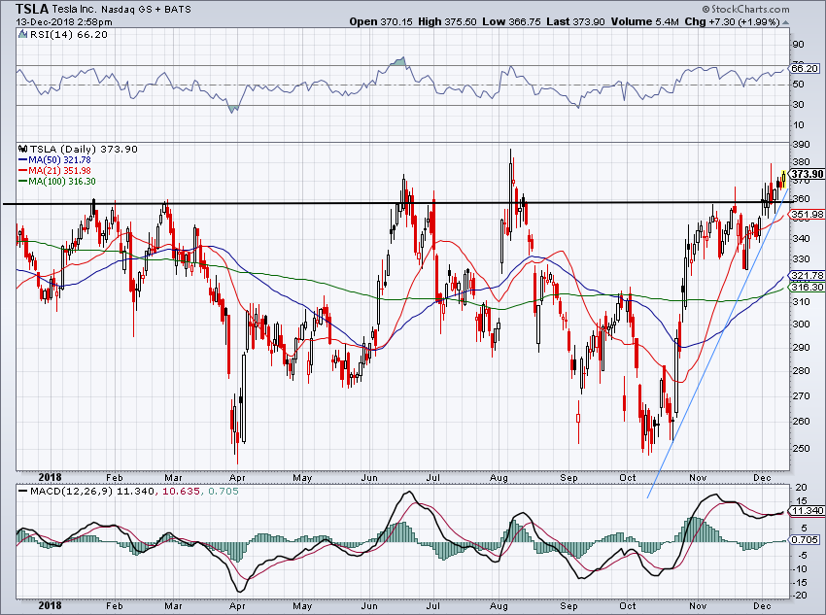Click the green 316.30 axis price tag
This screenshot has width=826, height=615.
(808, 288)
